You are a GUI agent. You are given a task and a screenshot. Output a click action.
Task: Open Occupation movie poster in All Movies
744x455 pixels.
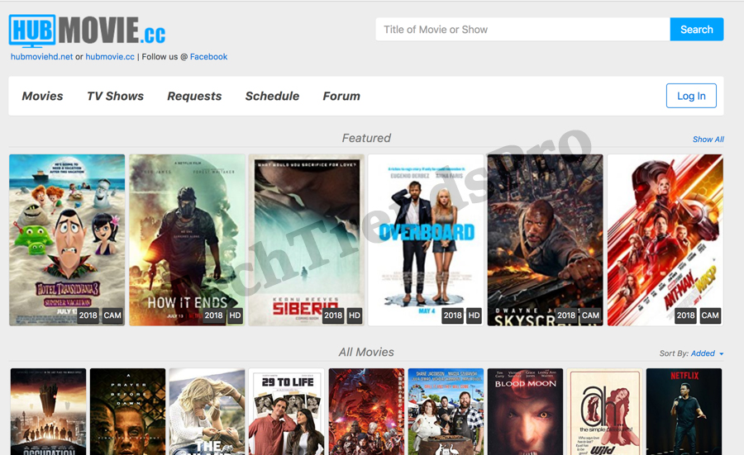tap(49, 411)
